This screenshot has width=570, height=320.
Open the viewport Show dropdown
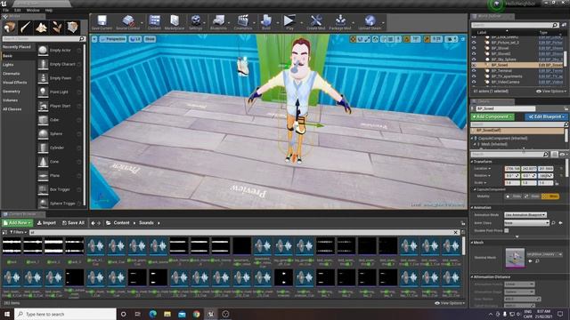pyautogui.click(x=150, y=39)
